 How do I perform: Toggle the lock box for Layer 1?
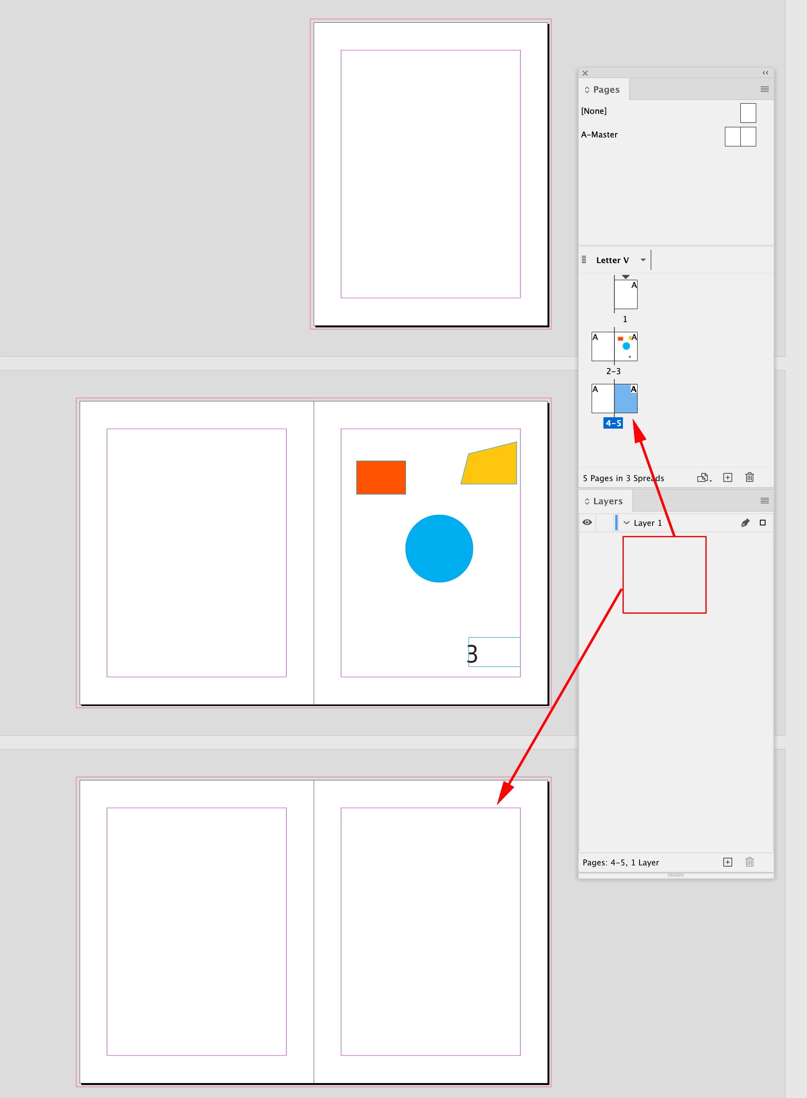pyautogui.click(x=605, y=522)
